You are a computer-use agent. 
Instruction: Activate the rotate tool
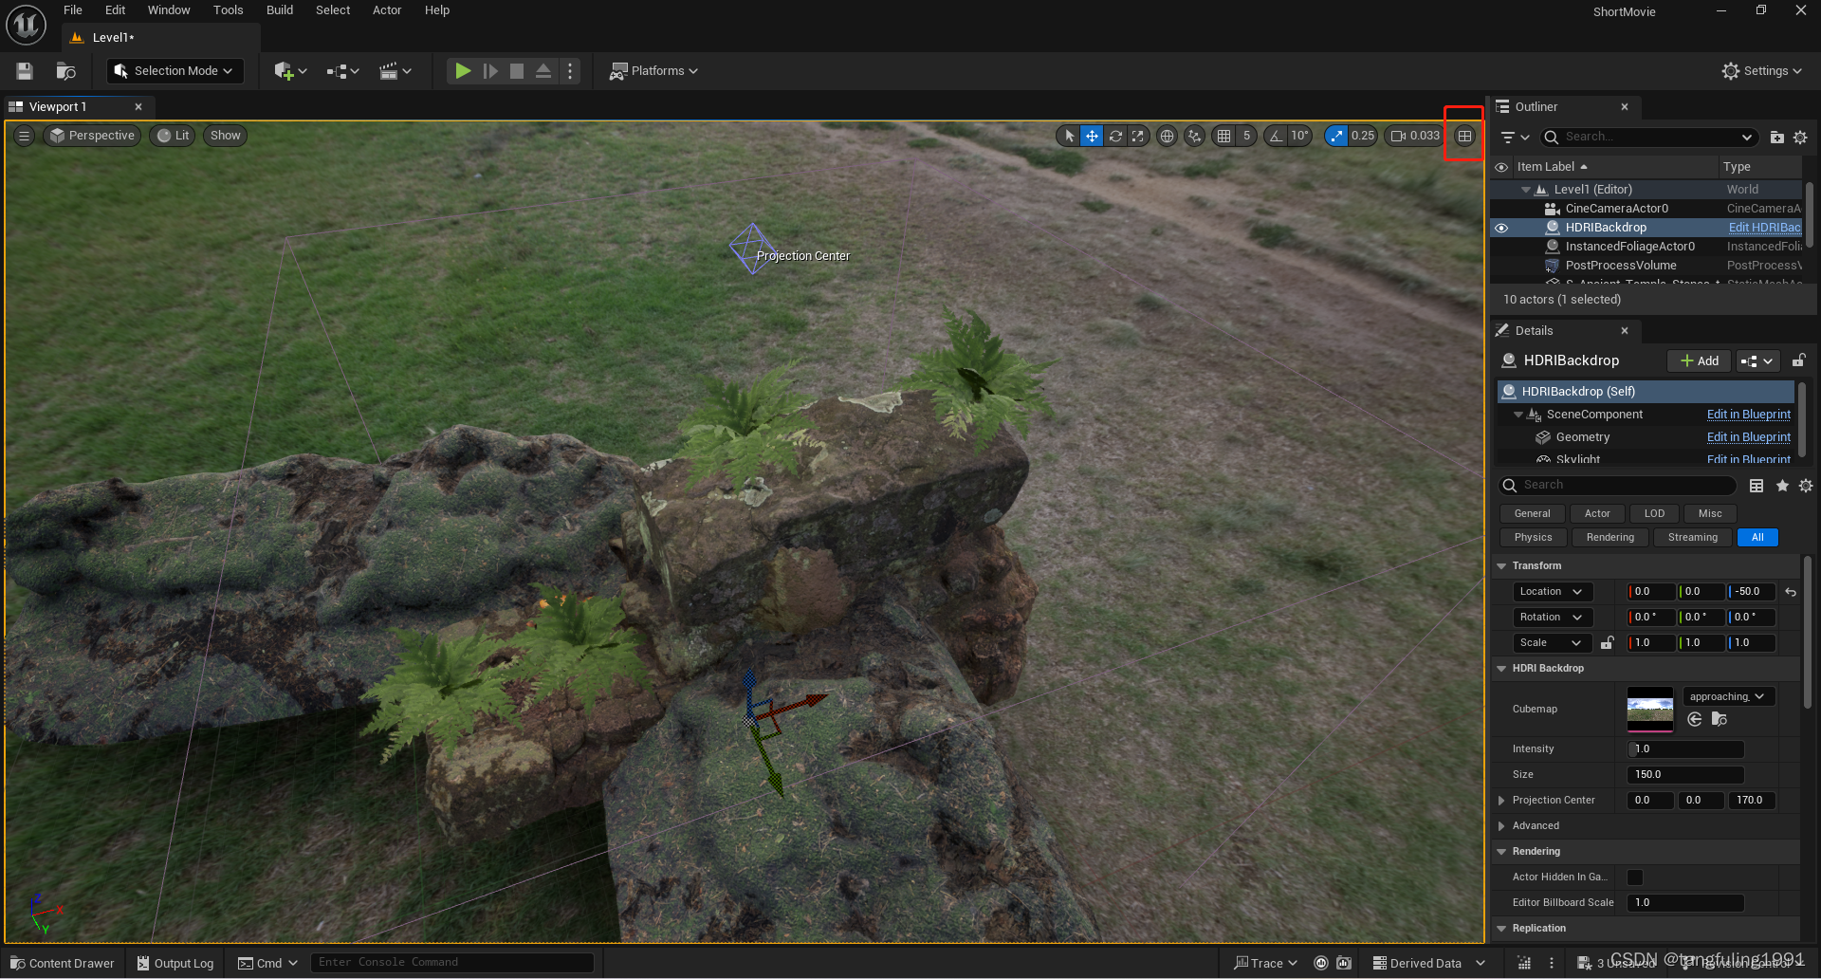coord(1115,136)
